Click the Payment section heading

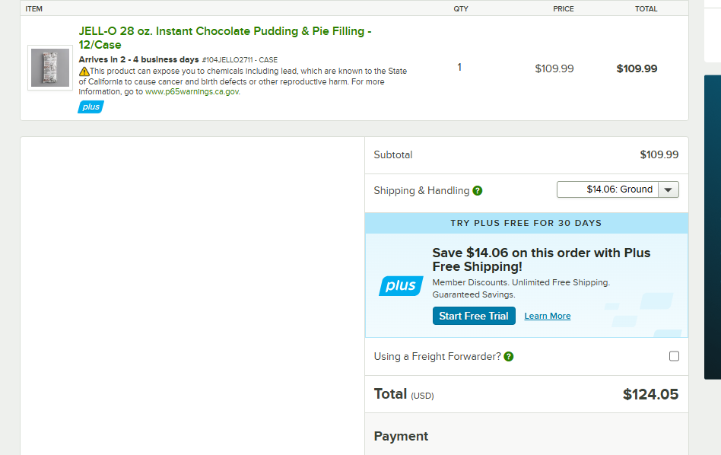coord(401,436)
